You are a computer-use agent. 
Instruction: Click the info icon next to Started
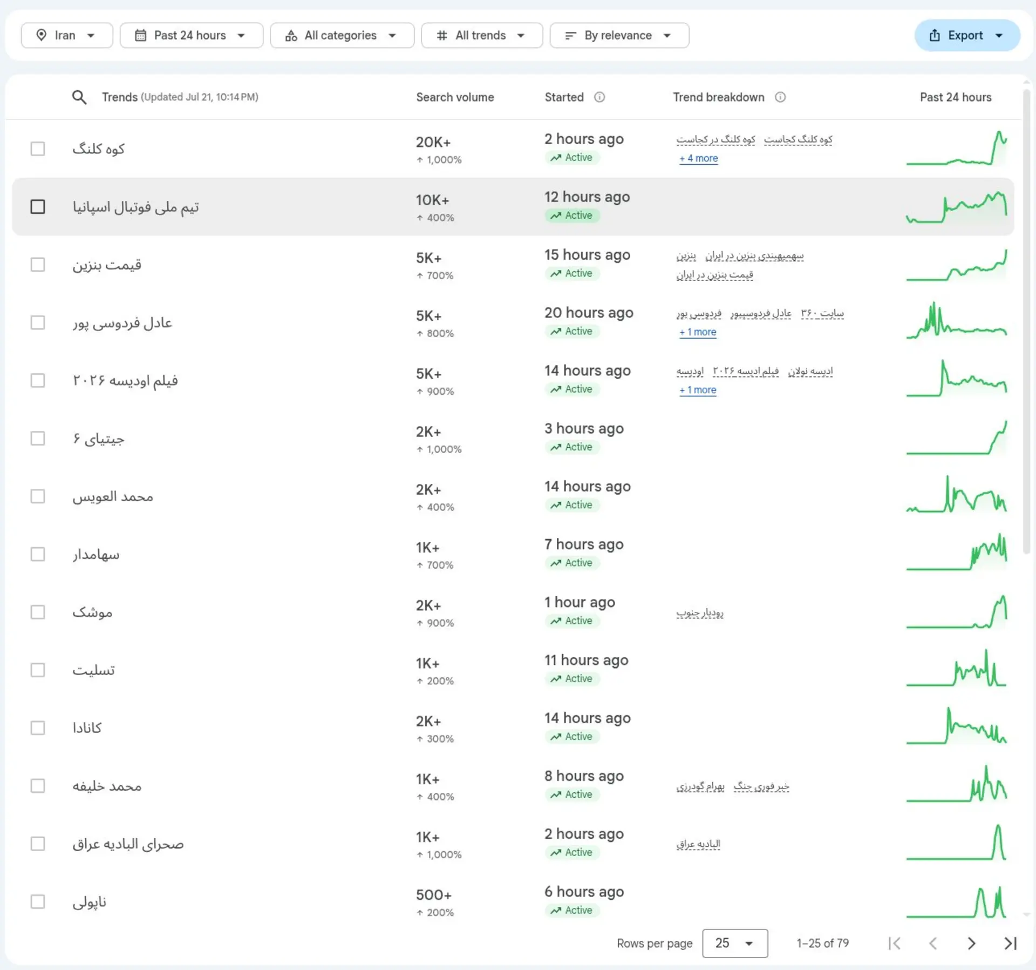click(x=599, y=97)
